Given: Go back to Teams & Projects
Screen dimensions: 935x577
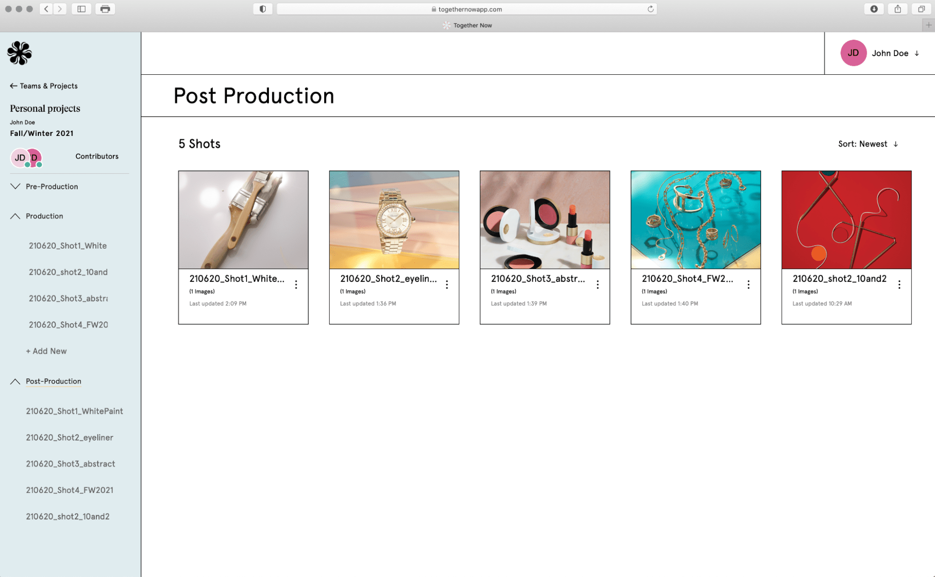Looking at the screenshot, I should click(43, 86).
